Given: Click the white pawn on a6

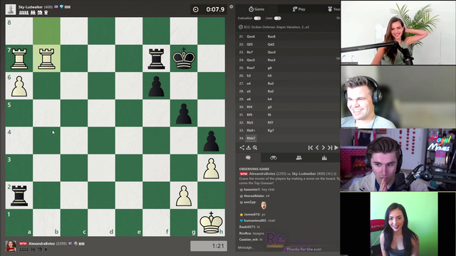Looking at the screenshot, I should (x=19, y=86).
